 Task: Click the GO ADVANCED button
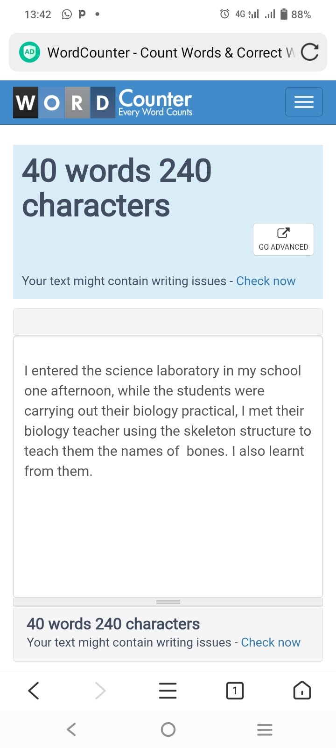click(283, 239)
